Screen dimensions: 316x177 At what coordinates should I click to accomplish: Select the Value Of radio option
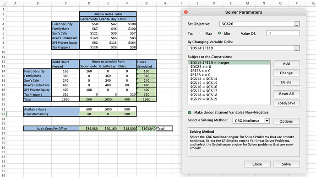pos(236,33)
